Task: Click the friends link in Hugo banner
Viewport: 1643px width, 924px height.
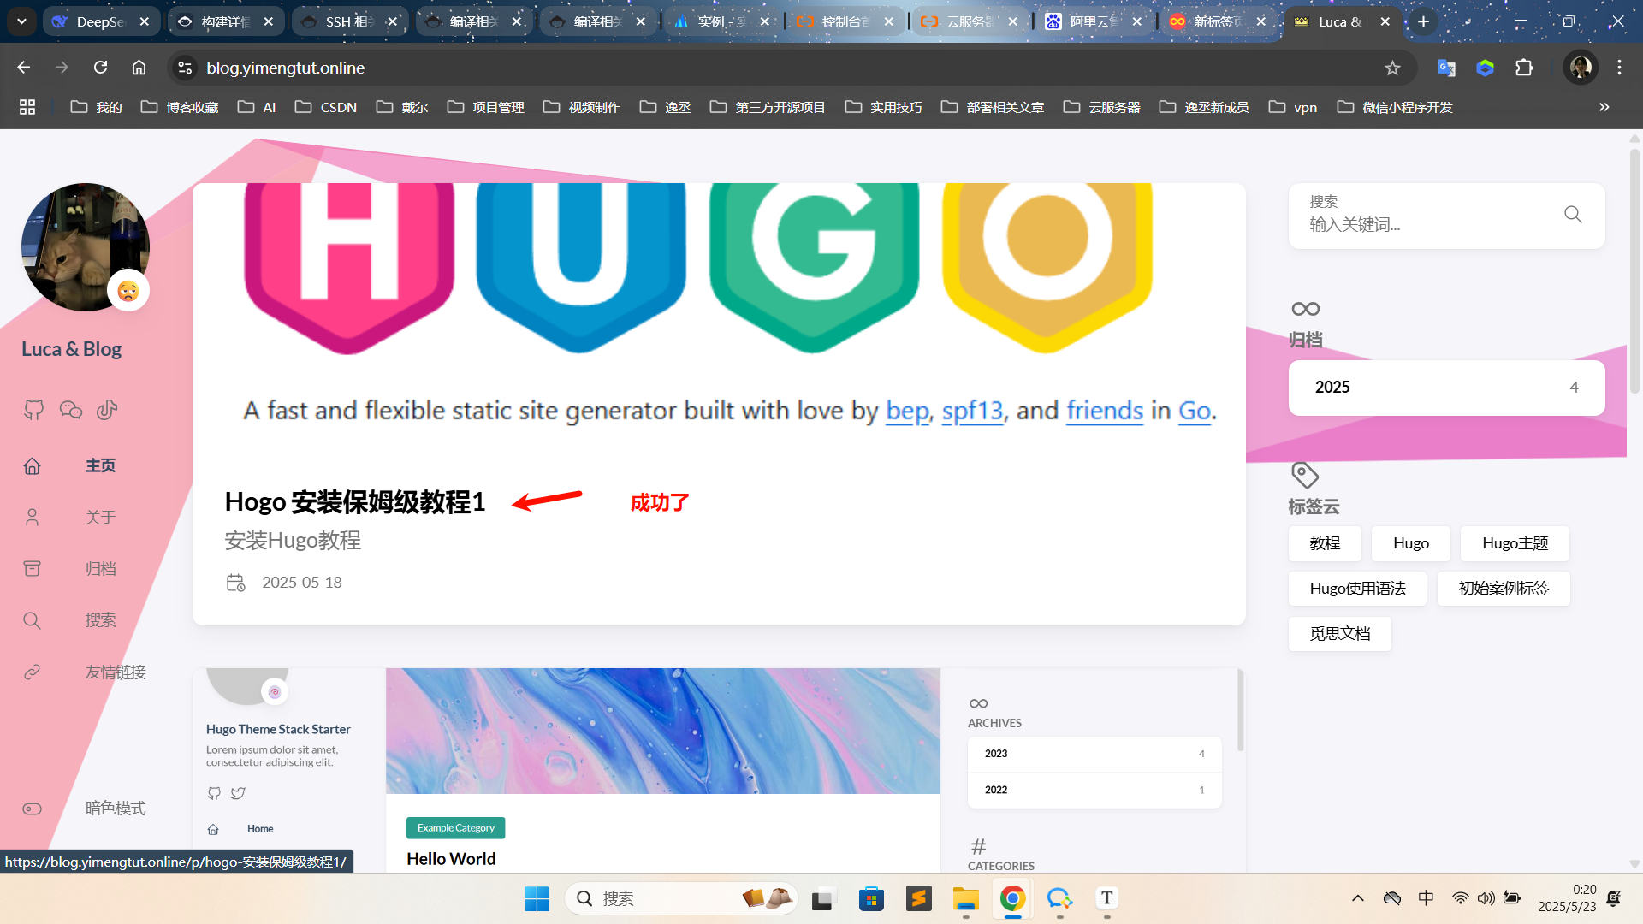Action: coord(1105,411)
